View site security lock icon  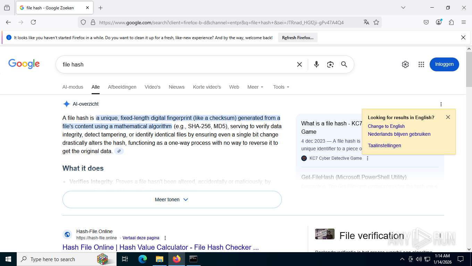(x=93, y=22)
